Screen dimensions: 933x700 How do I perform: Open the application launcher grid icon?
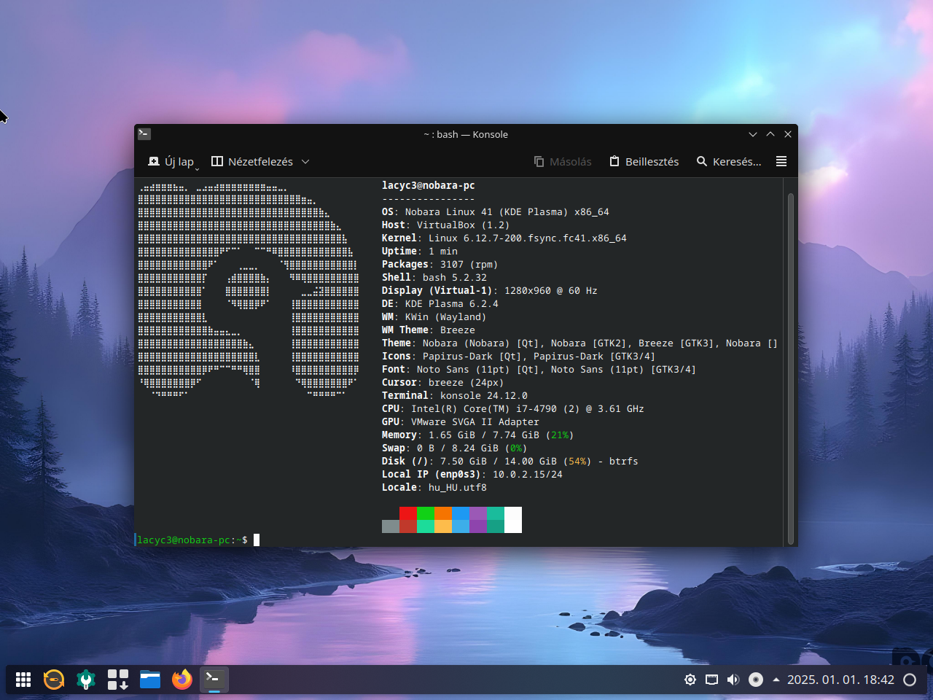tap(23, 680)
